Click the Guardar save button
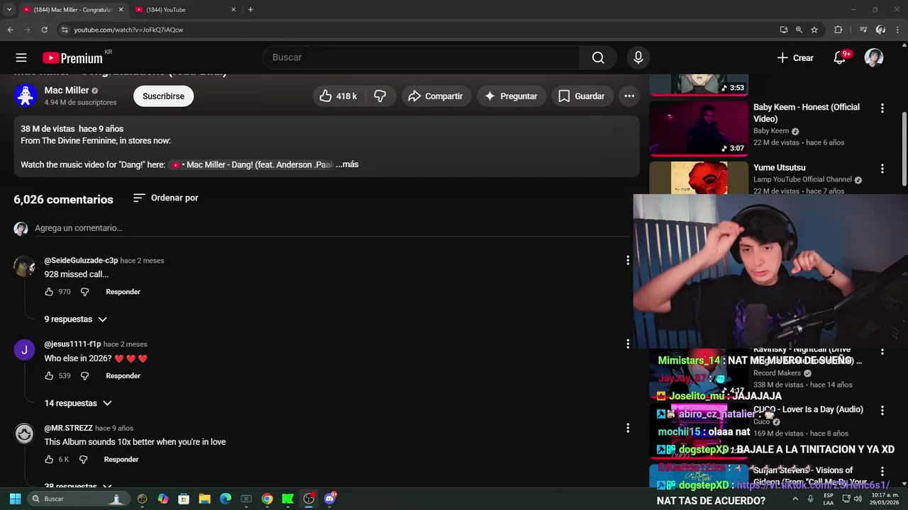908x510 pixels. pyautogui.click(x=582, y=96)
